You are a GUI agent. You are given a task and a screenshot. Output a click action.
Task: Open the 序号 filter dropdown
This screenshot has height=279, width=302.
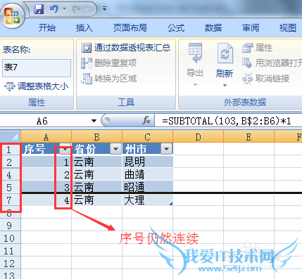(x=65, y=149)
